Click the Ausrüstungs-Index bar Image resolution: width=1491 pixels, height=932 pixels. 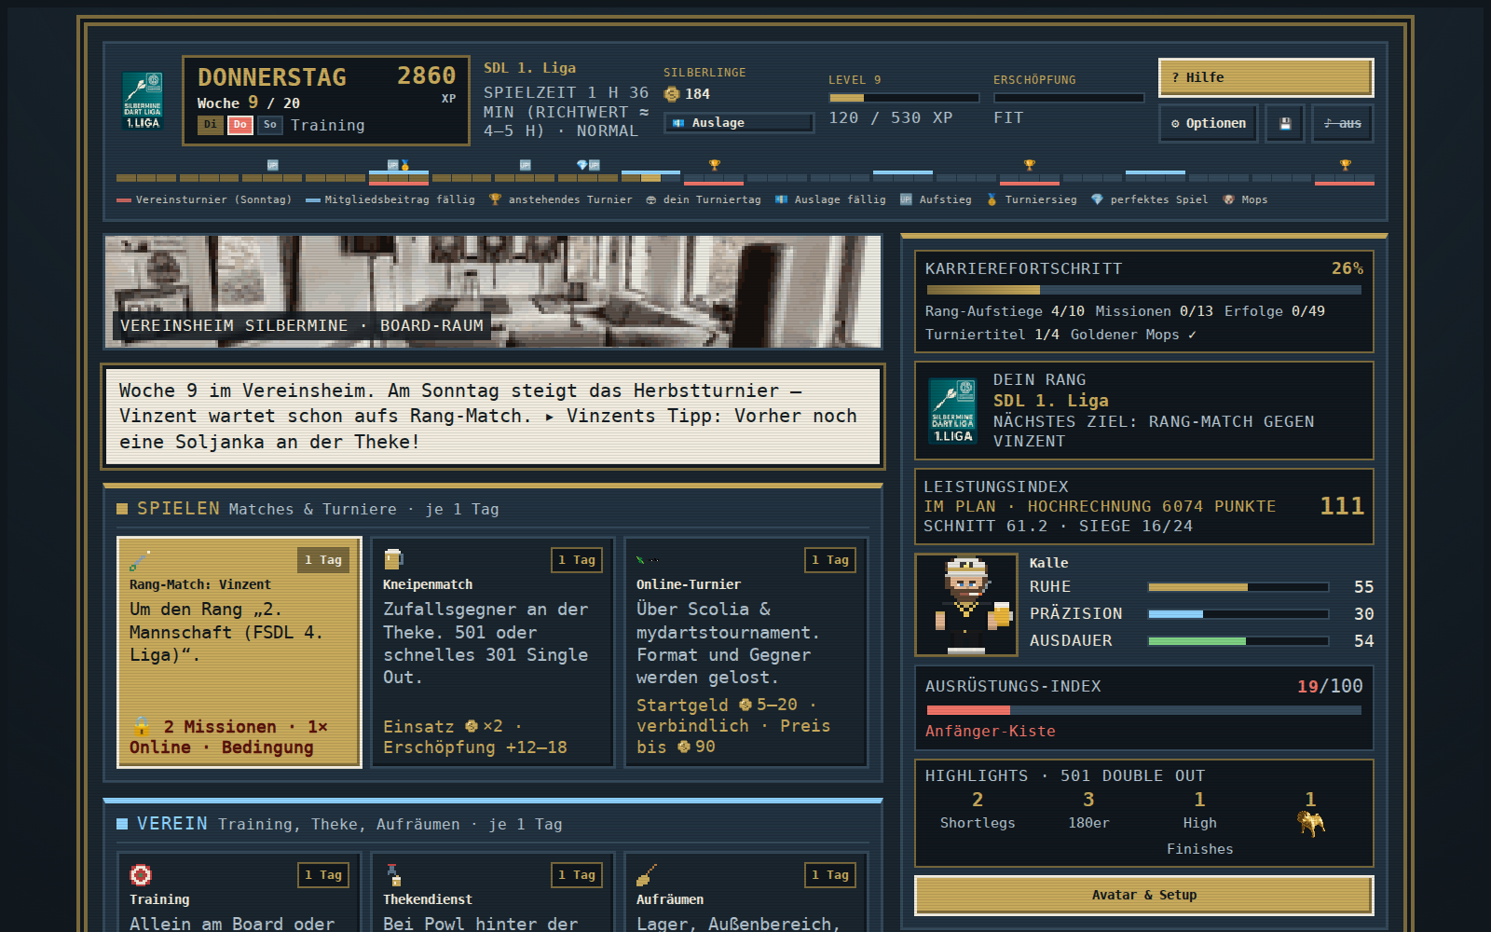click(1144, 710)
